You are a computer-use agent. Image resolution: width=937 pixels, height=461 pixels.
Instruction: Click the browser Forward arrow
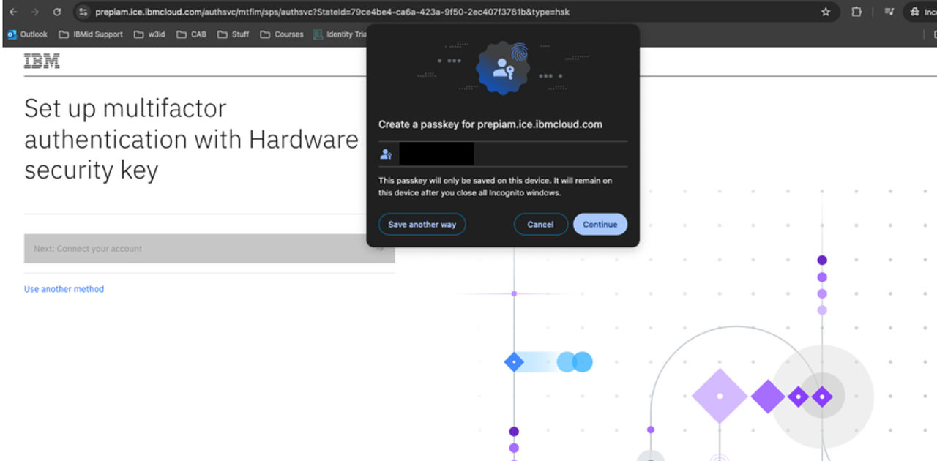35,12
